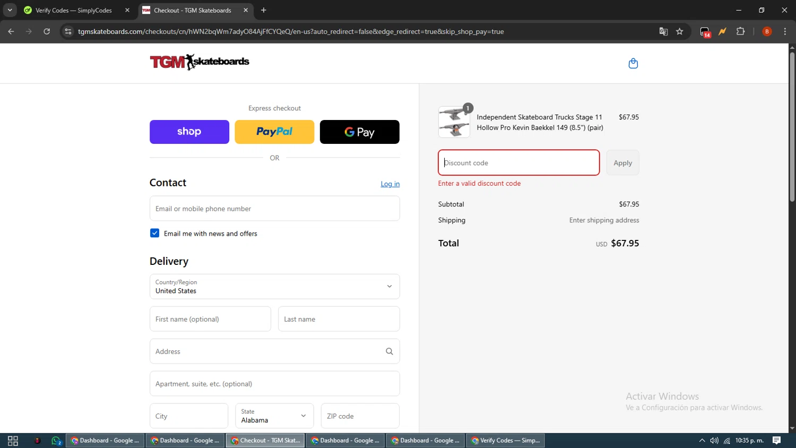Close the Checkout TGM Skateboards tab

[x=246, y=10]
